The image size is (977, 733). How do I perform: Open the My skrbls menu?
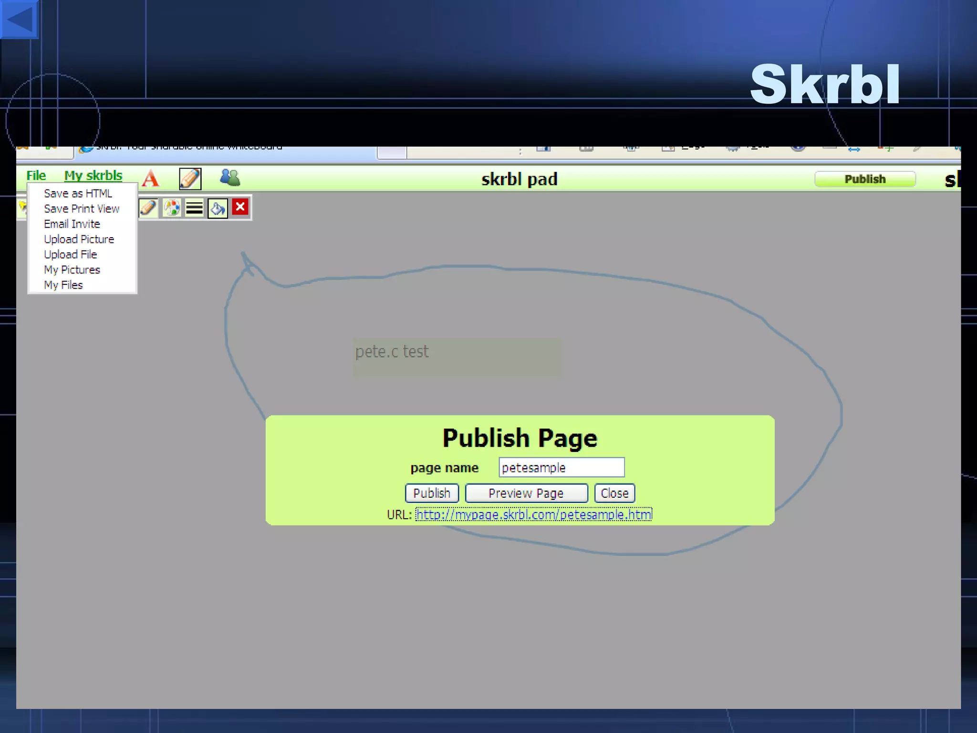[93, 176]
